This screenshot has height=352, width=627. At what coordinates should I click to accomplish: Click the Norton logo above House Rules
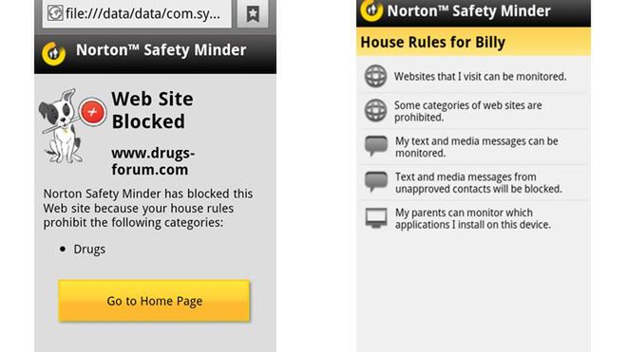371,10
